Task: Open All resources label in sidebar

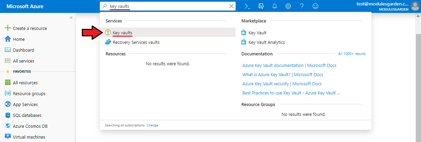Action: coord(25,83)
